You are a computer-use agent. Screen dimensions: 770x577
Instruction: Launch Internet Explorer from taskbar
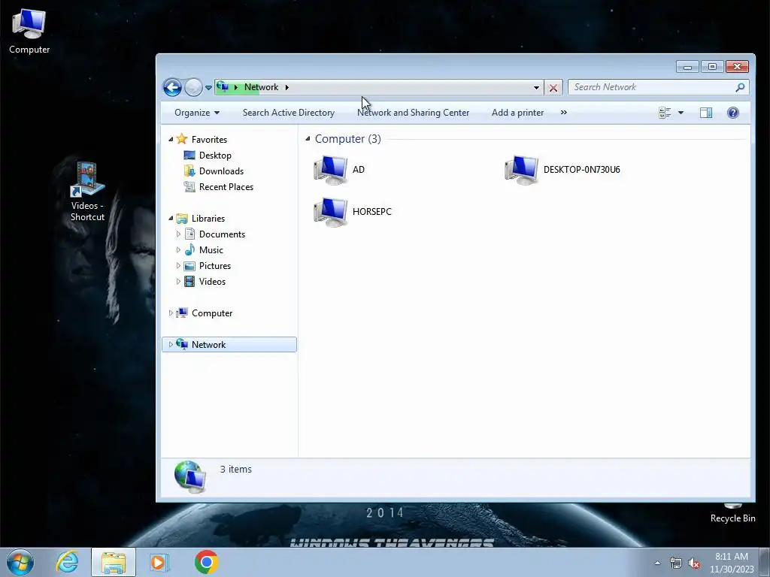tap(67, 562)
